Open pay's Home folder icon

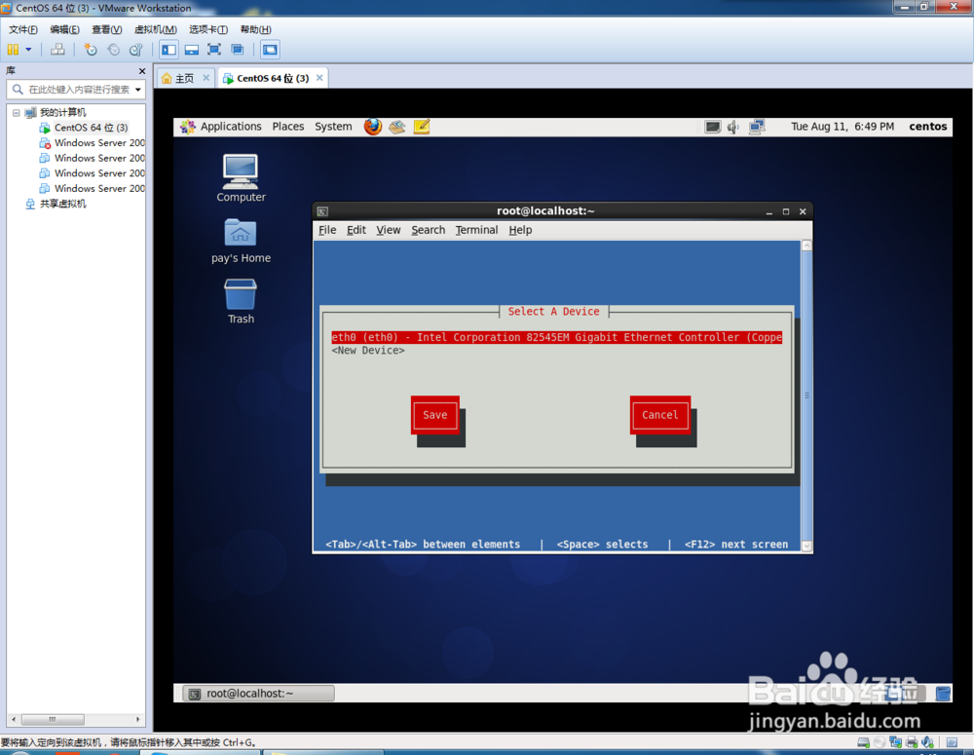[241, 241]
